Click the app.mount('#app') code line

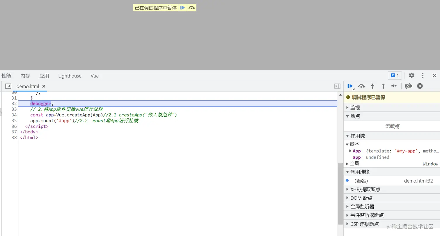tap(84, 121)
